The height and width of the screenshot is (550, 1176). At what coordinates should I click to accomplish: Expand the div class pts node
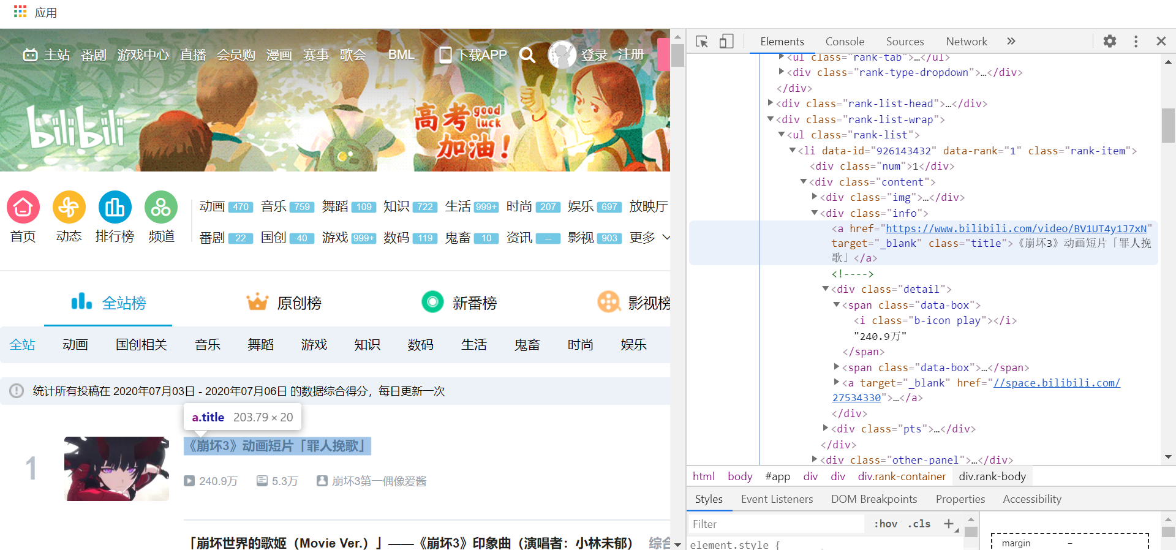(x=826, y=428)
